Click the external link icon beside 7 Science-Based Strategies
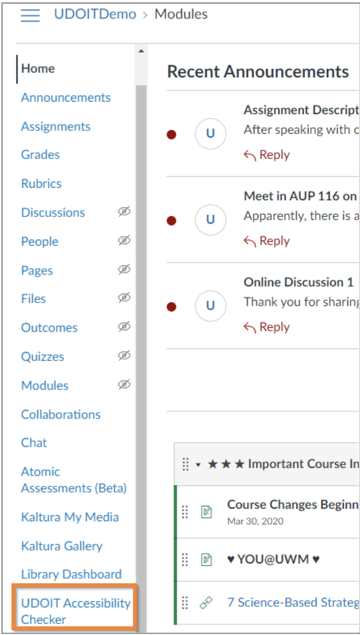Screen dimensions: 360x635 [x=205, y=603]
